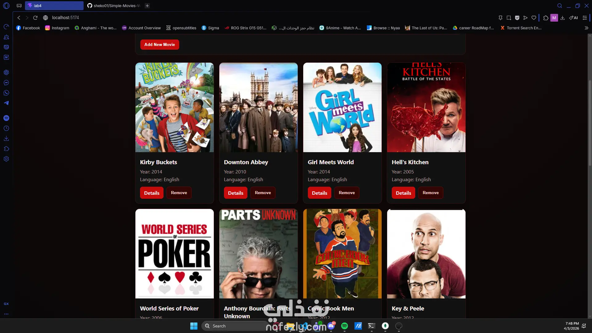Open the striped monitor icon in sidebar

coord(6,47)
